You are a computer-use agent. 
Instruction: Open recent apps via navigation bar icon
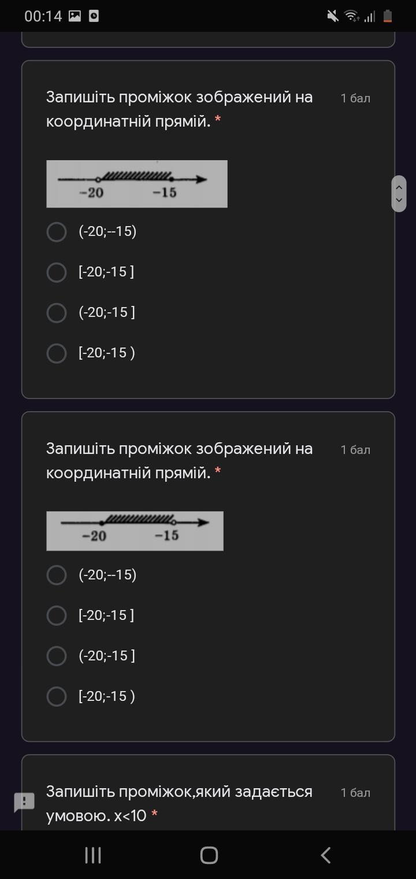coord(93,855)
